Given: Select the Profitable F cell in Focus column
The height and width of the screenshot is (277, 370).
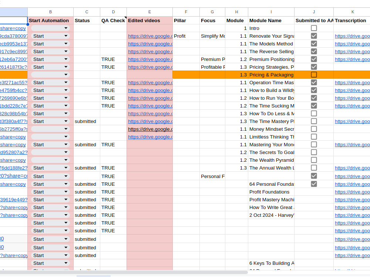Looking at the screenshot, I should click(212, 67).
